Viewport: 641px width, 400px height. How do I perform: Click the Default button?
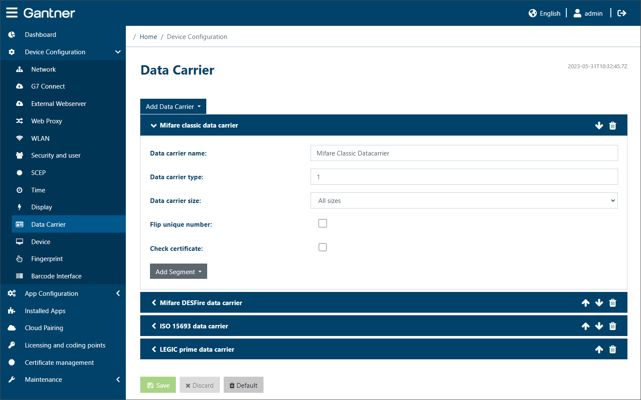click(x=244, y=385)
